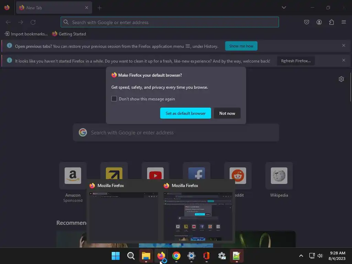This screenshot has width=352, height=264.
Task: Select the blank Mozilla Firefox window preview
Action: pyautogui.click(x=124, y=217)
